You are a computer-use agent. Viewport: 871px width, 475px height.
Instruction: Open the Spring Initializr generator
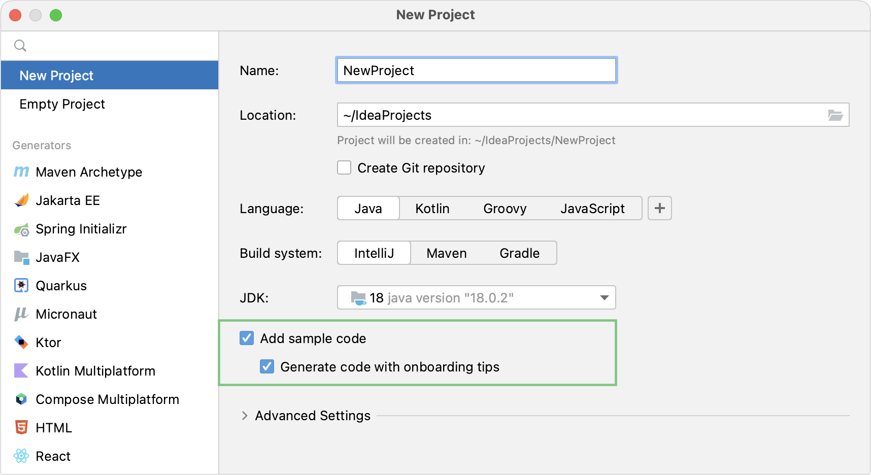pos(110,229)
